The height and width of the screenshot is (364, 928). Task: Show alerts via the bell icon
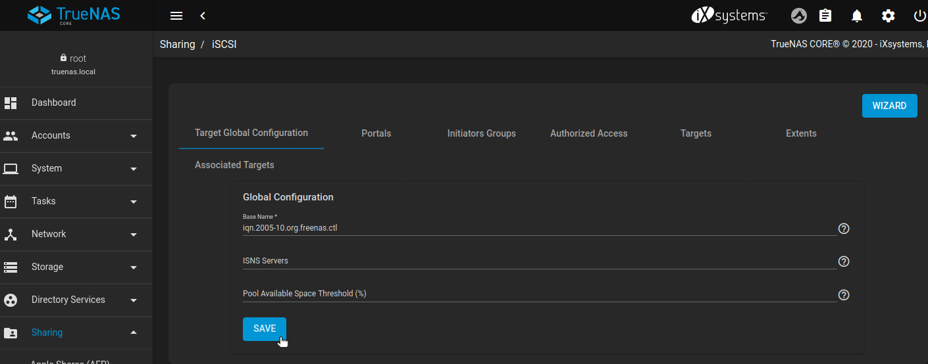(x=857, y=16)
